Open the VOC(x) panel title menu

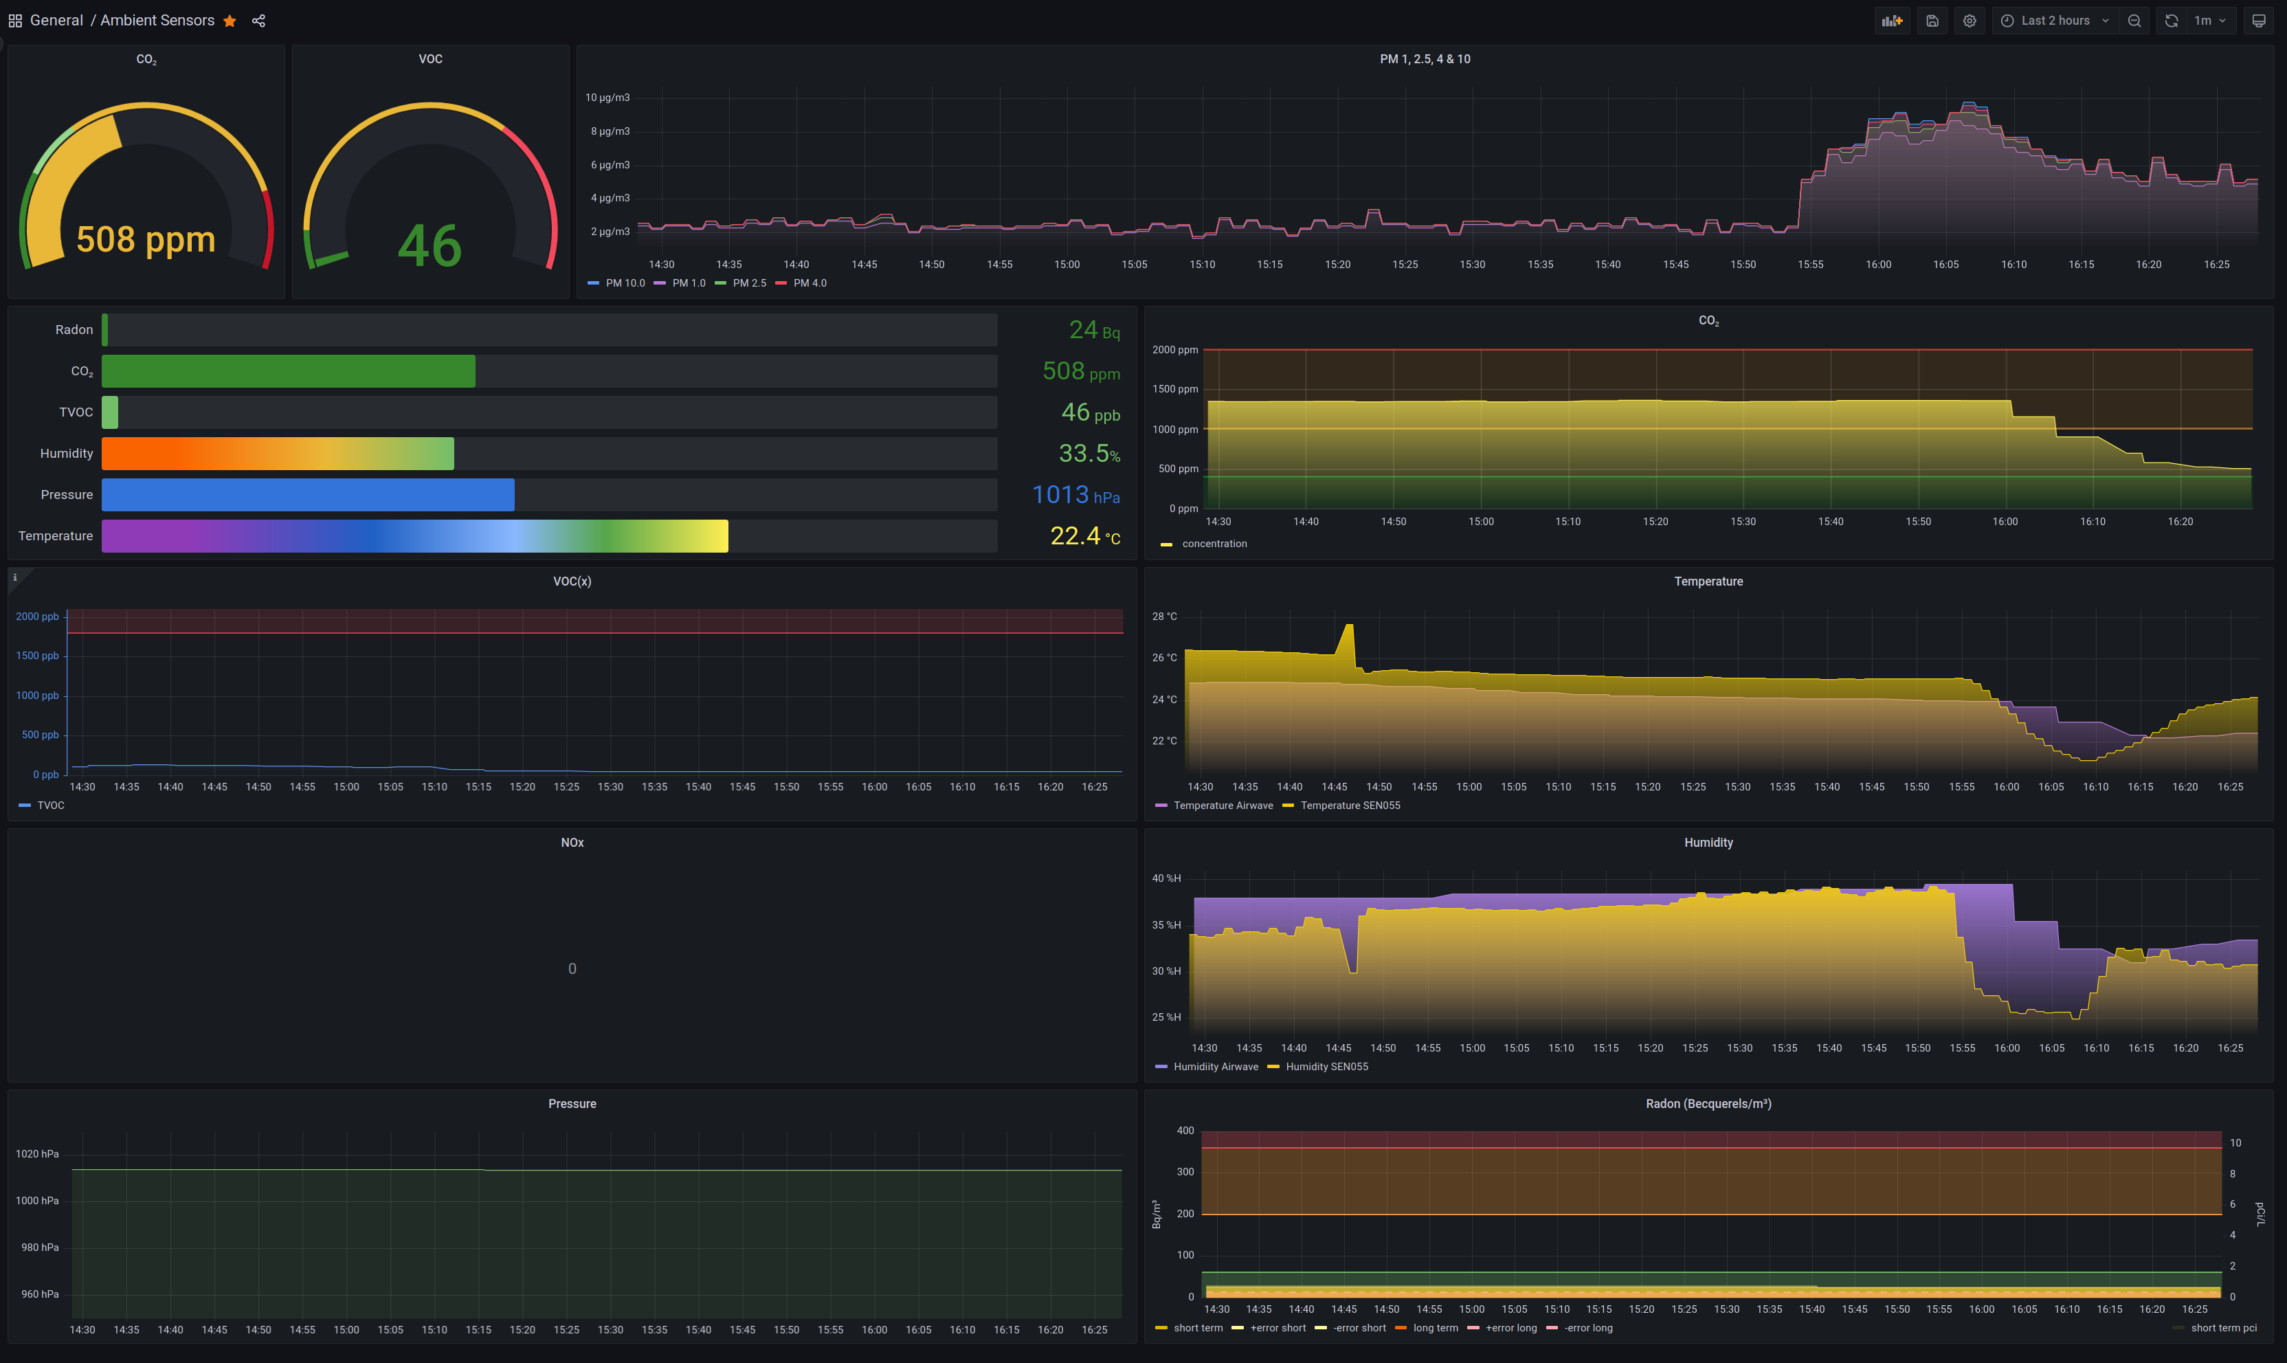[572, 581]
